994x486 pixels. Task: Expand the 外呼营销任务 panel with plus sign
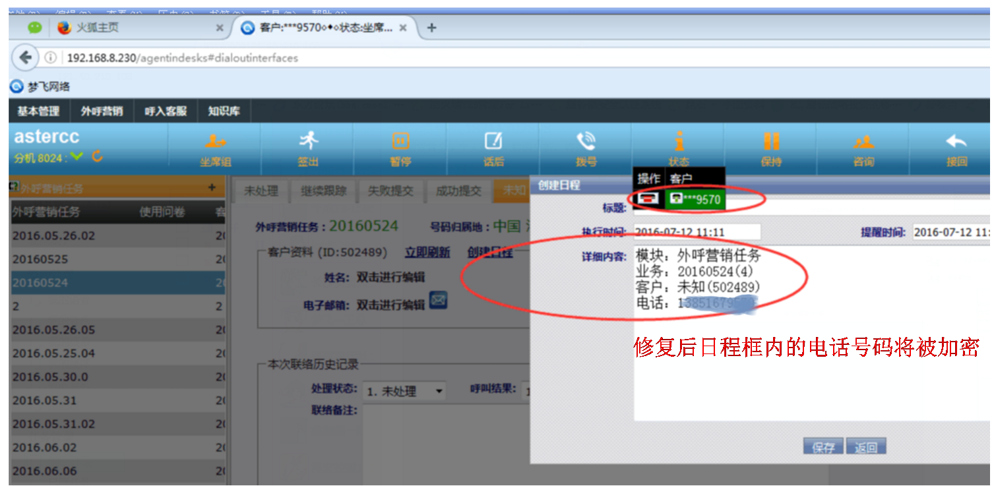[x=212, y=188]
